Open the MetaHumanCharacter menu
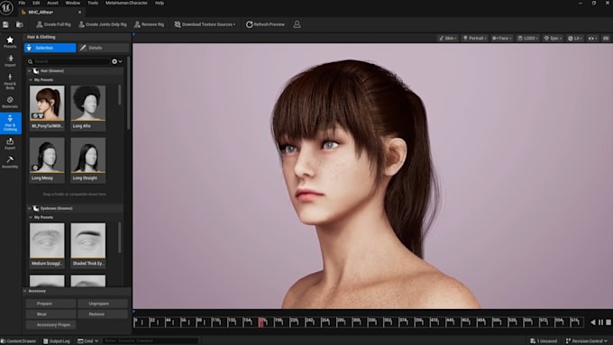The image size is (613, 345). click(x=127, y=3)
